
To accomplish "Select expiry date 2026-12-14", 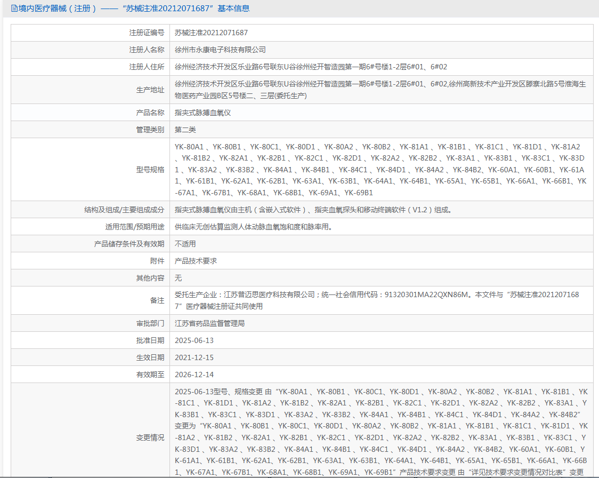I will click(194, 375).
